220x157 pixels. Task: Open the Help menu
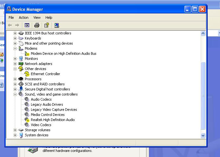(49, 18)
